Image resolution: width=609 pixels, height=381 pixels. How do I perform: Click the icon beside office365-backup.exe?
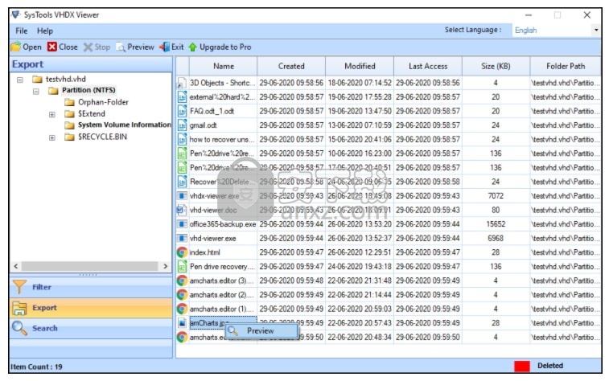tap(182, 224)
